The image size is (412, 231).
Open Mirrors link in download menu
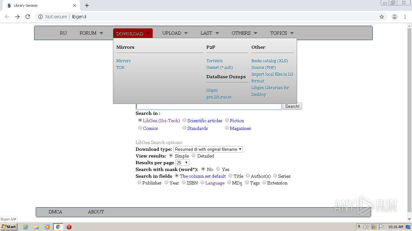pos(124,61)
